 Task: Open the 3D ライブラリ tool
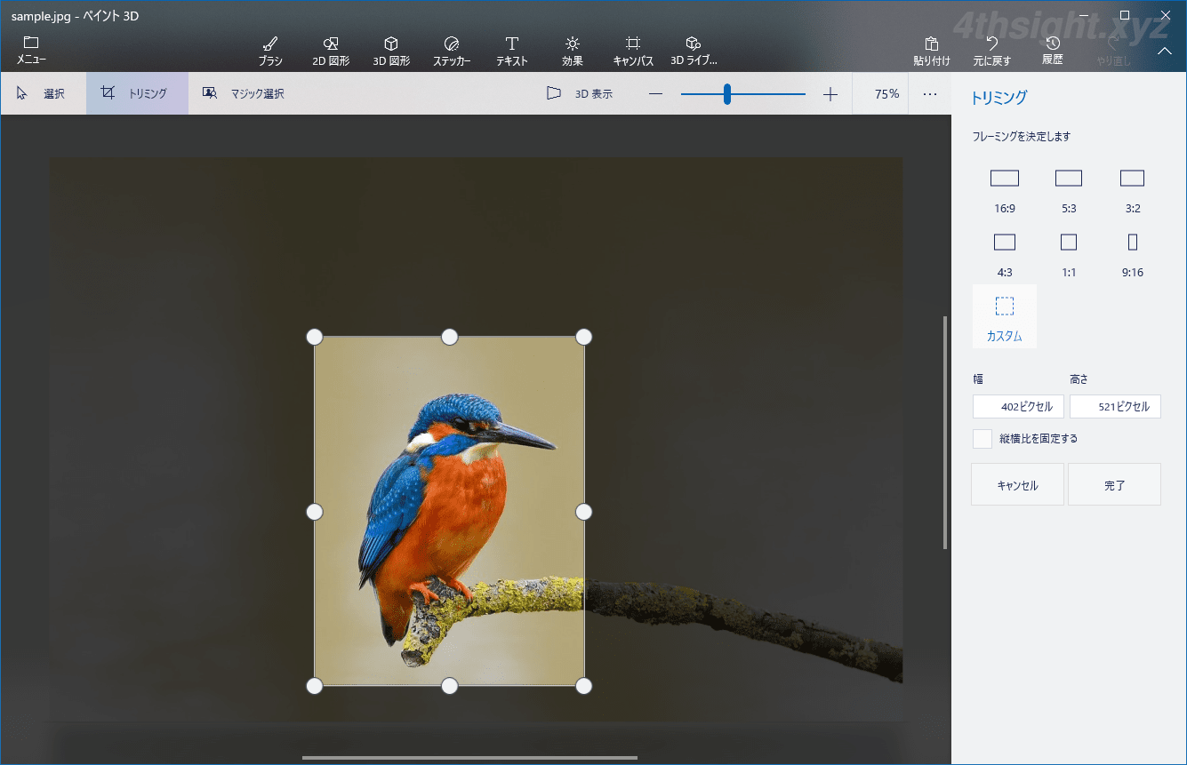click(x=694, y=51)
